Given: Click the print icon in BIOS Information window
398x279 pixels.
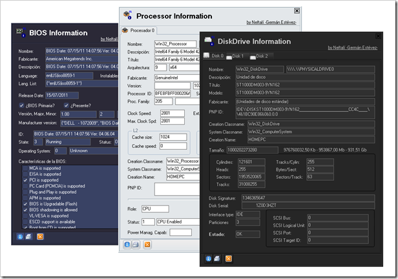Looking at the screenshot, I should point(28,236).
